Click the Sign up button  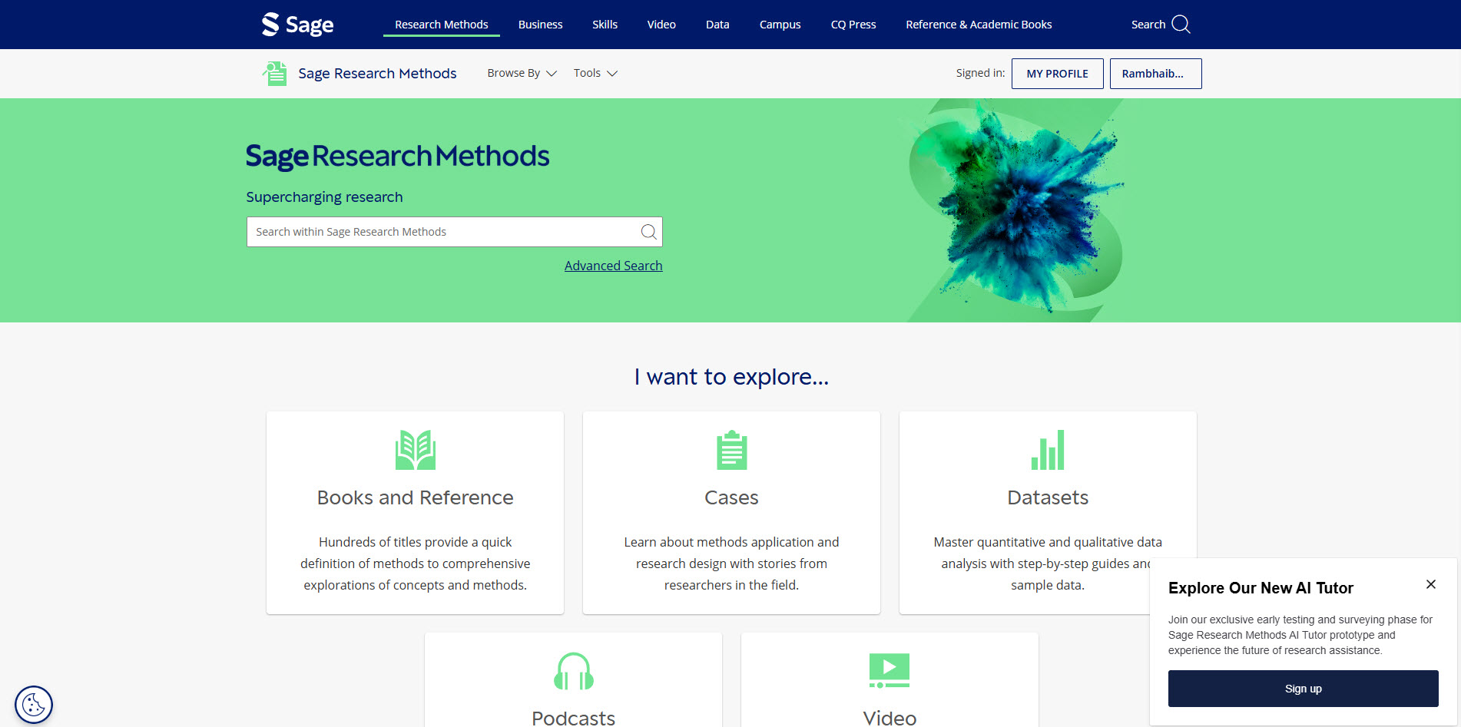click(x=1304, y=689)
